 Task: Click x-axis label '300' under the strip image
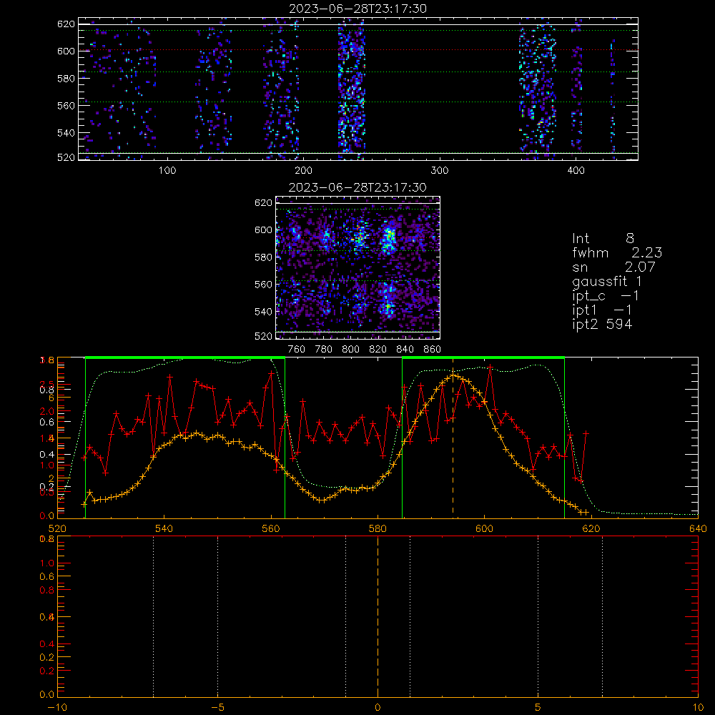tap(440, 171)
